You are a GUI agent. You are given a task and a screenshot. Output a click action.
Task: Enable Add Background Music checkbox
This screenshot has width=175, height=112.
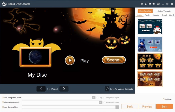tap(3, 98)
